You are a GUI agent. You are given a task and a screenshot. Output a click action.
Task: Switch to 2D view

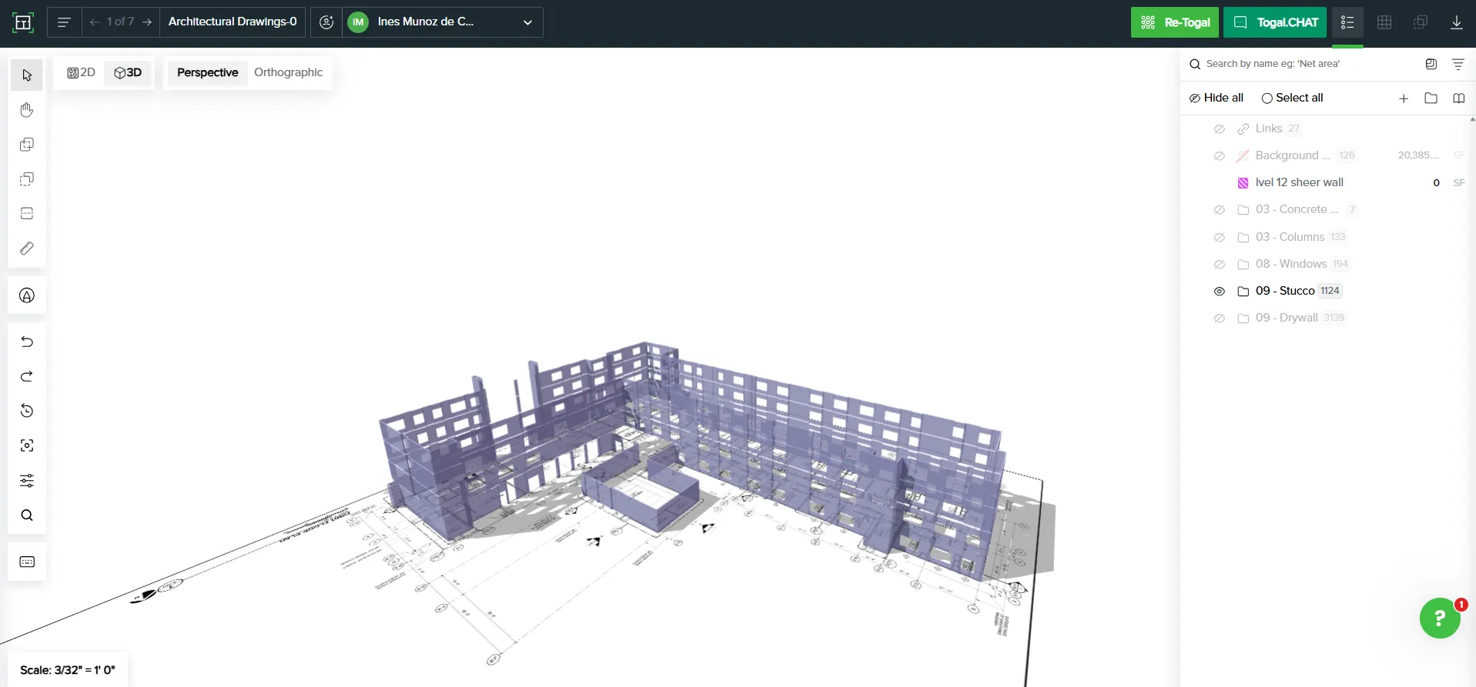pyautogui.click(x=81, y=72)
